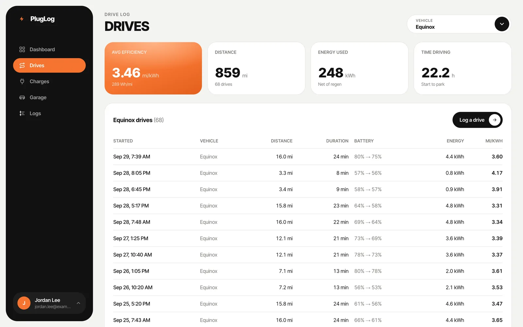Click the Dashboard grid icon
This screenshot has width=523, height=327.
(x=22, y=49)
